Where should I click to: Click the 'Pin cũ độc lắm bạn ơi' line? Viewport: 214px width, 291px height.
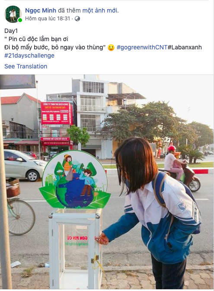click(x=36, y=39)
